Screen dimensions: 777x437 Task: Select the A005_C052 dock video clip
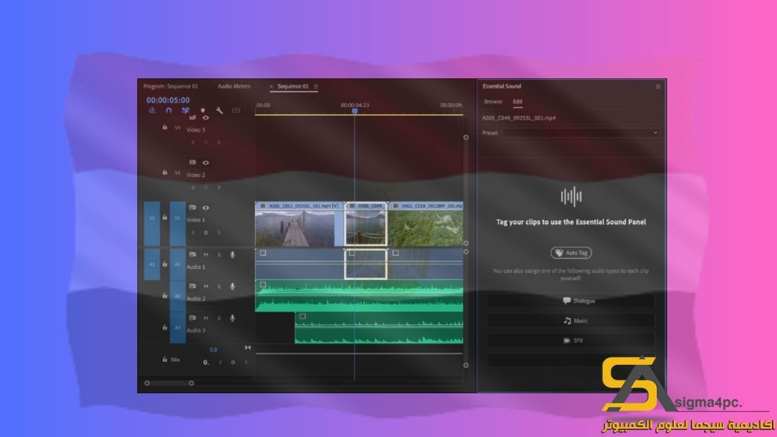pyautogui.click(x=300, y=224)
